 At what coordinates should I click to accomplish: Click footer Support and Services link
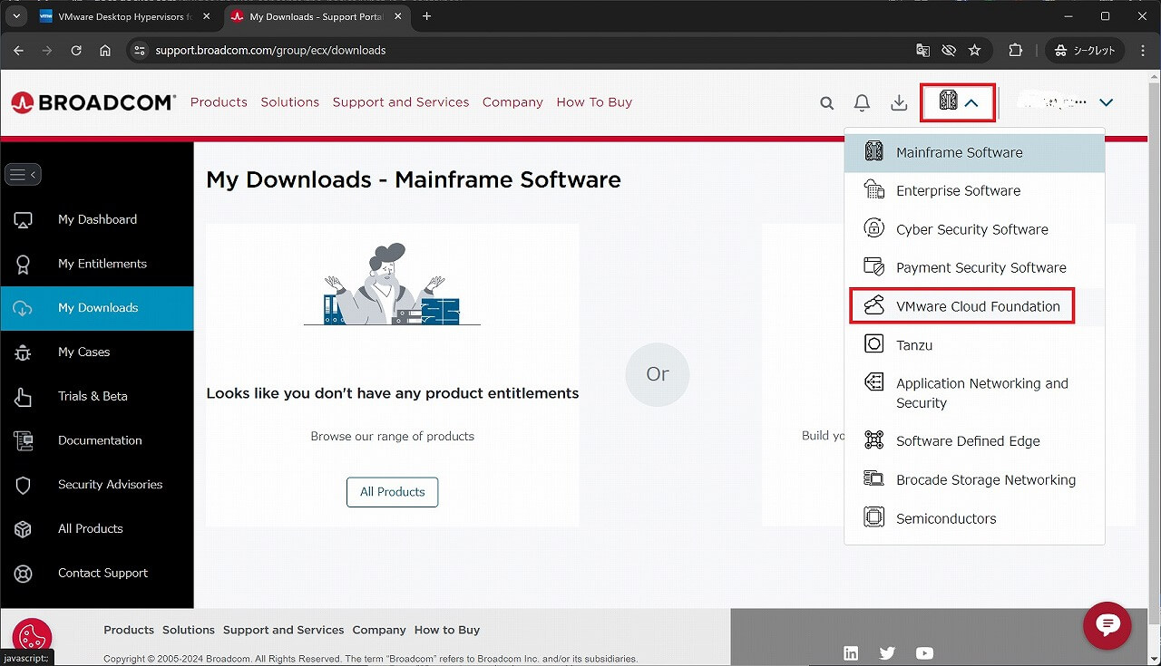[283, 630]
